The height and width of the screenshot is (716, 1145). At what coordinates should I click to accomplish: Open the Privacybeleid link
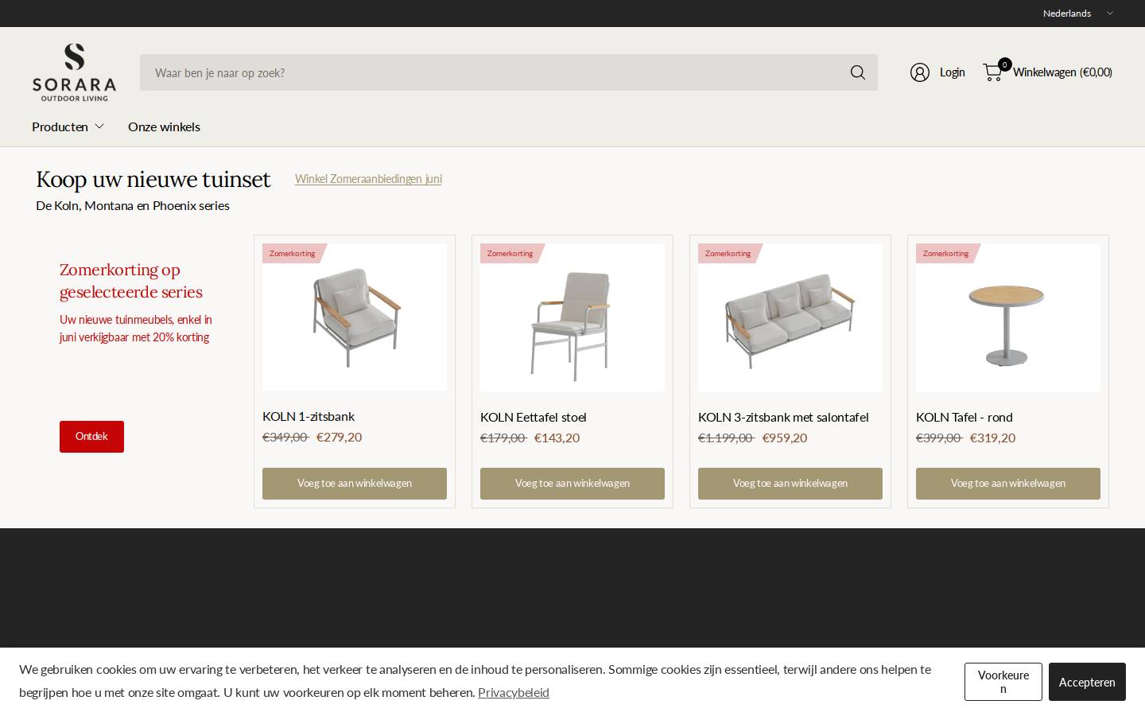(514, 692)
